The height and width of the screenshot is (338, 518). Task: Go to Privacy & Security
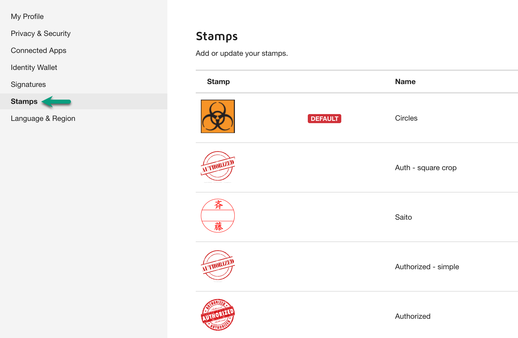coord(41,33)
